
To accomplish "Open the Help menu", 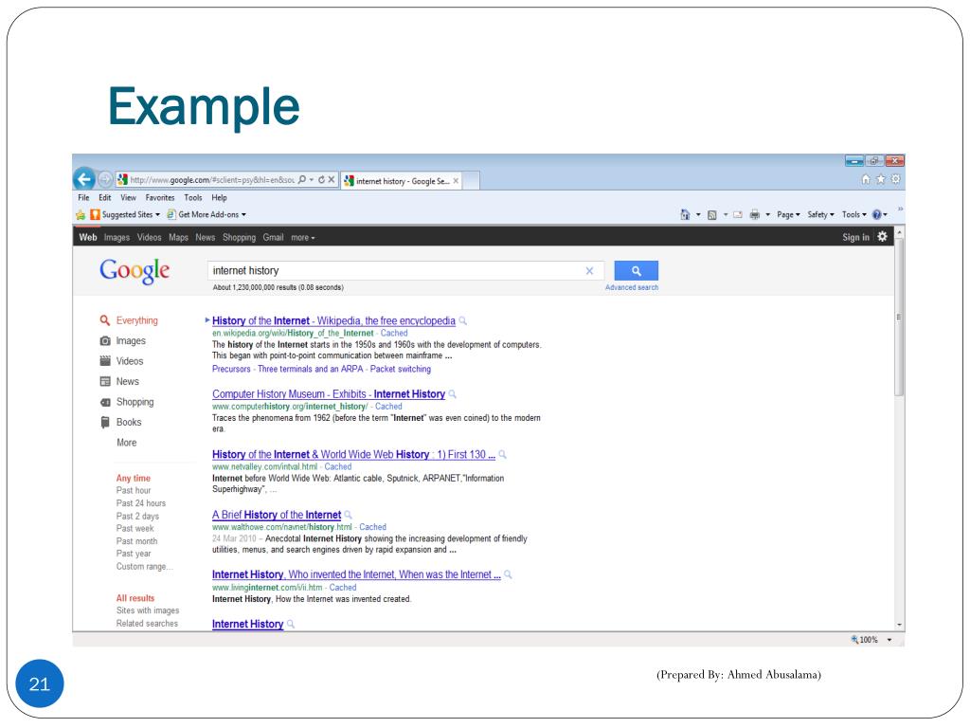I will (x=219, y=197).
